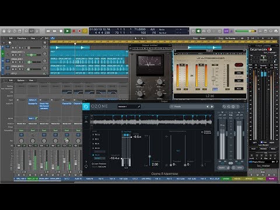Click the Release fader in L2 Ultramaximizer
The width and height of the screenshot is (280, 210).
point(213,79)
